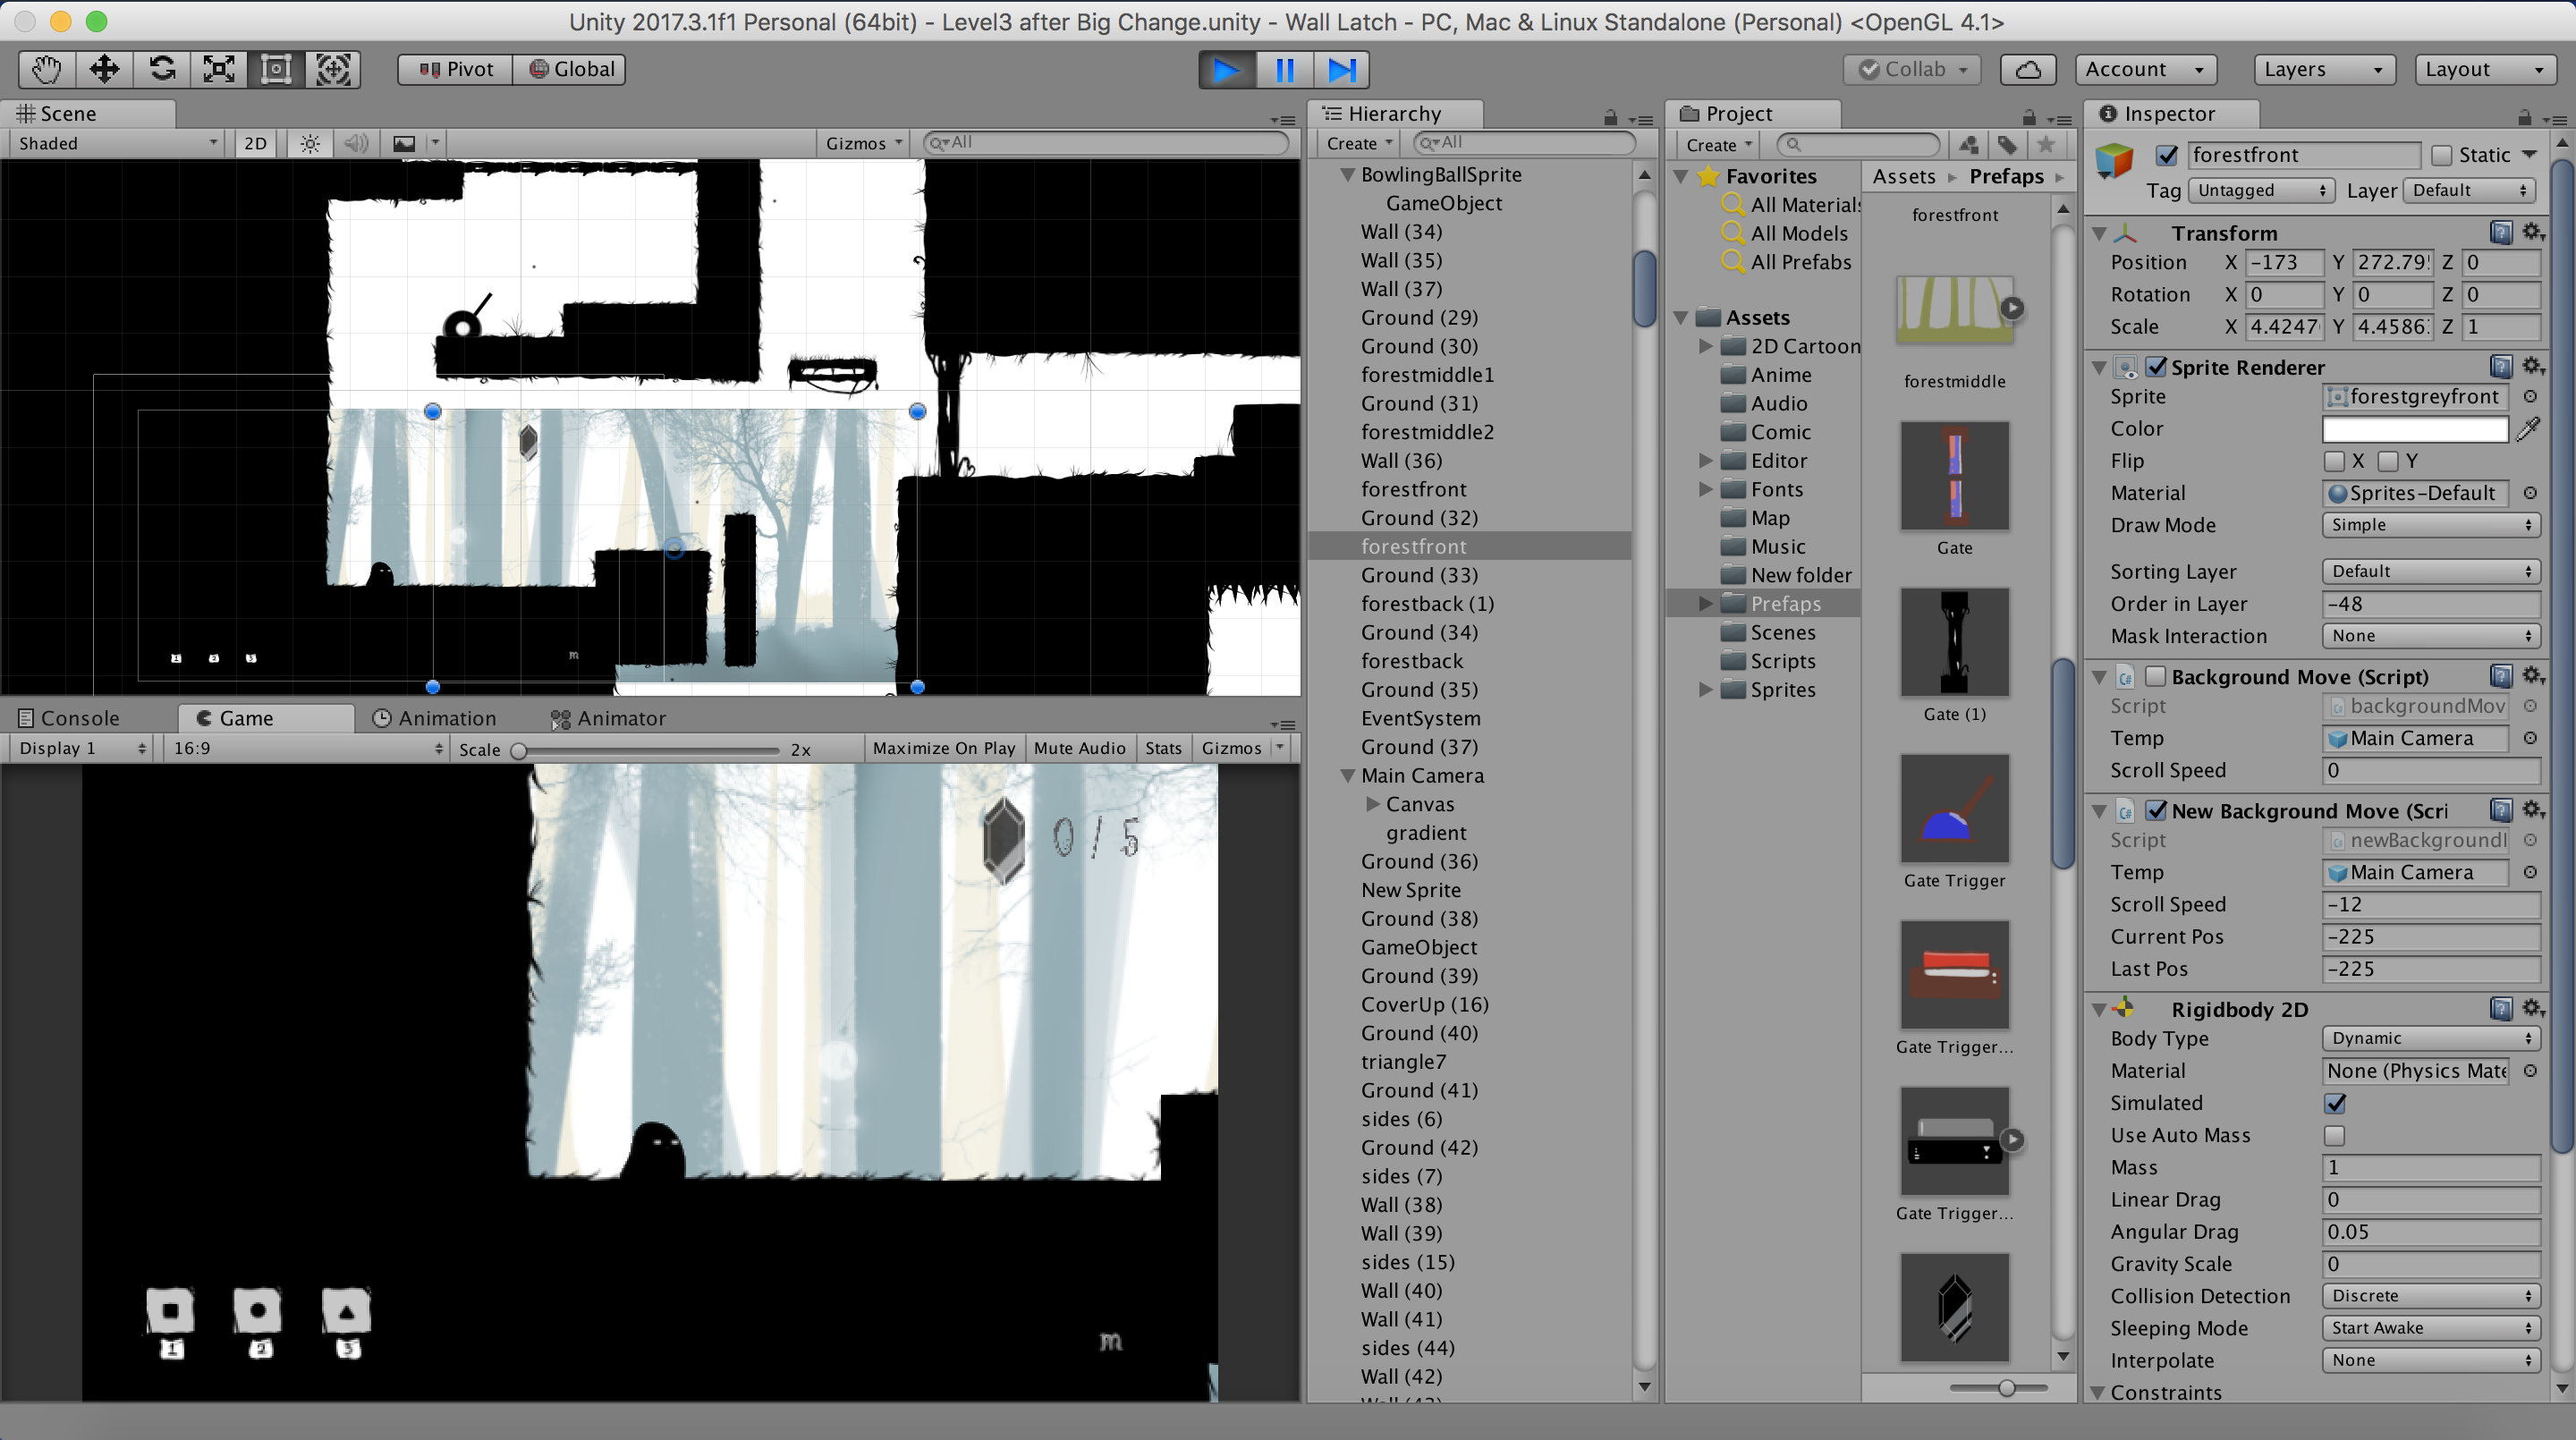Screen dimensions: 2576x1440
Task: Open cloud services button
Action: (x=2027, y=69)
